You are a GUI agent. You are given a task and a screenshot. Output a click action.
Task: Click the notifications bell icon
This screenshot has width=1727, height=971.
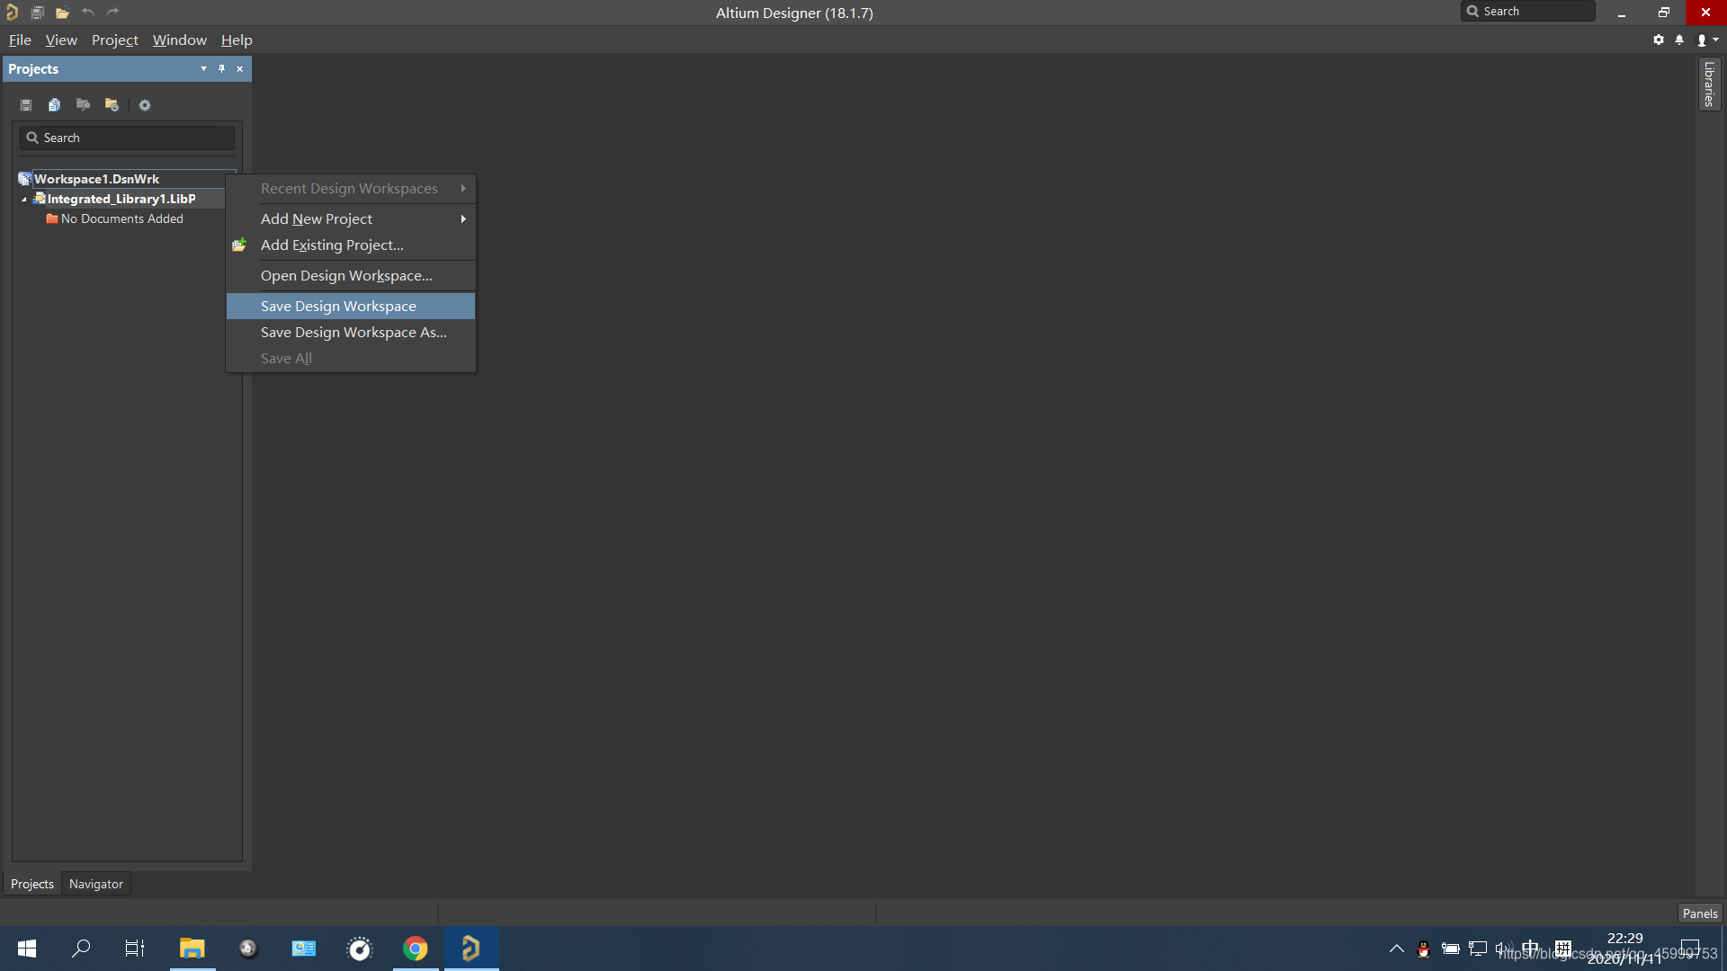(1679, 40)
